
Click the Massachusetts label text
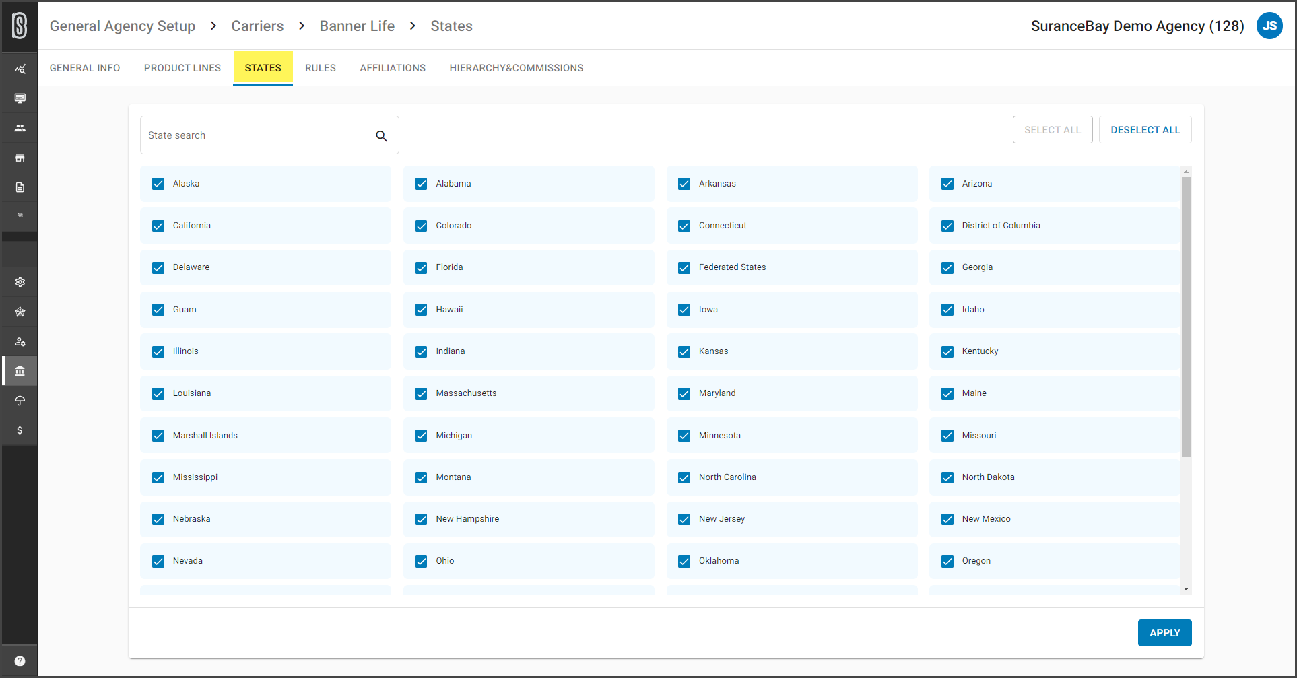pos(466,393)
